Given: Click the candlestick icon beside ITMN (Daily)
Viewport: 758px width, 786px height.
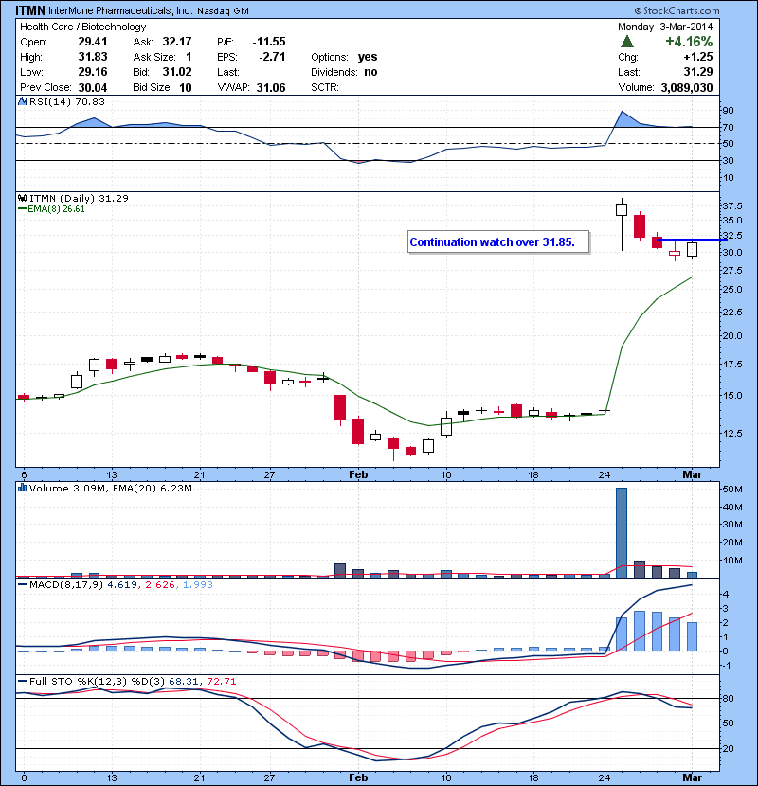Looking at the screenshot, I should 22,198.
